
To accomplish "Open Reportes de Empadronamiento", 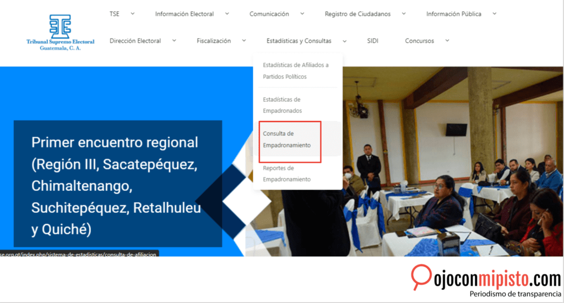I will [x=286, y=174].
